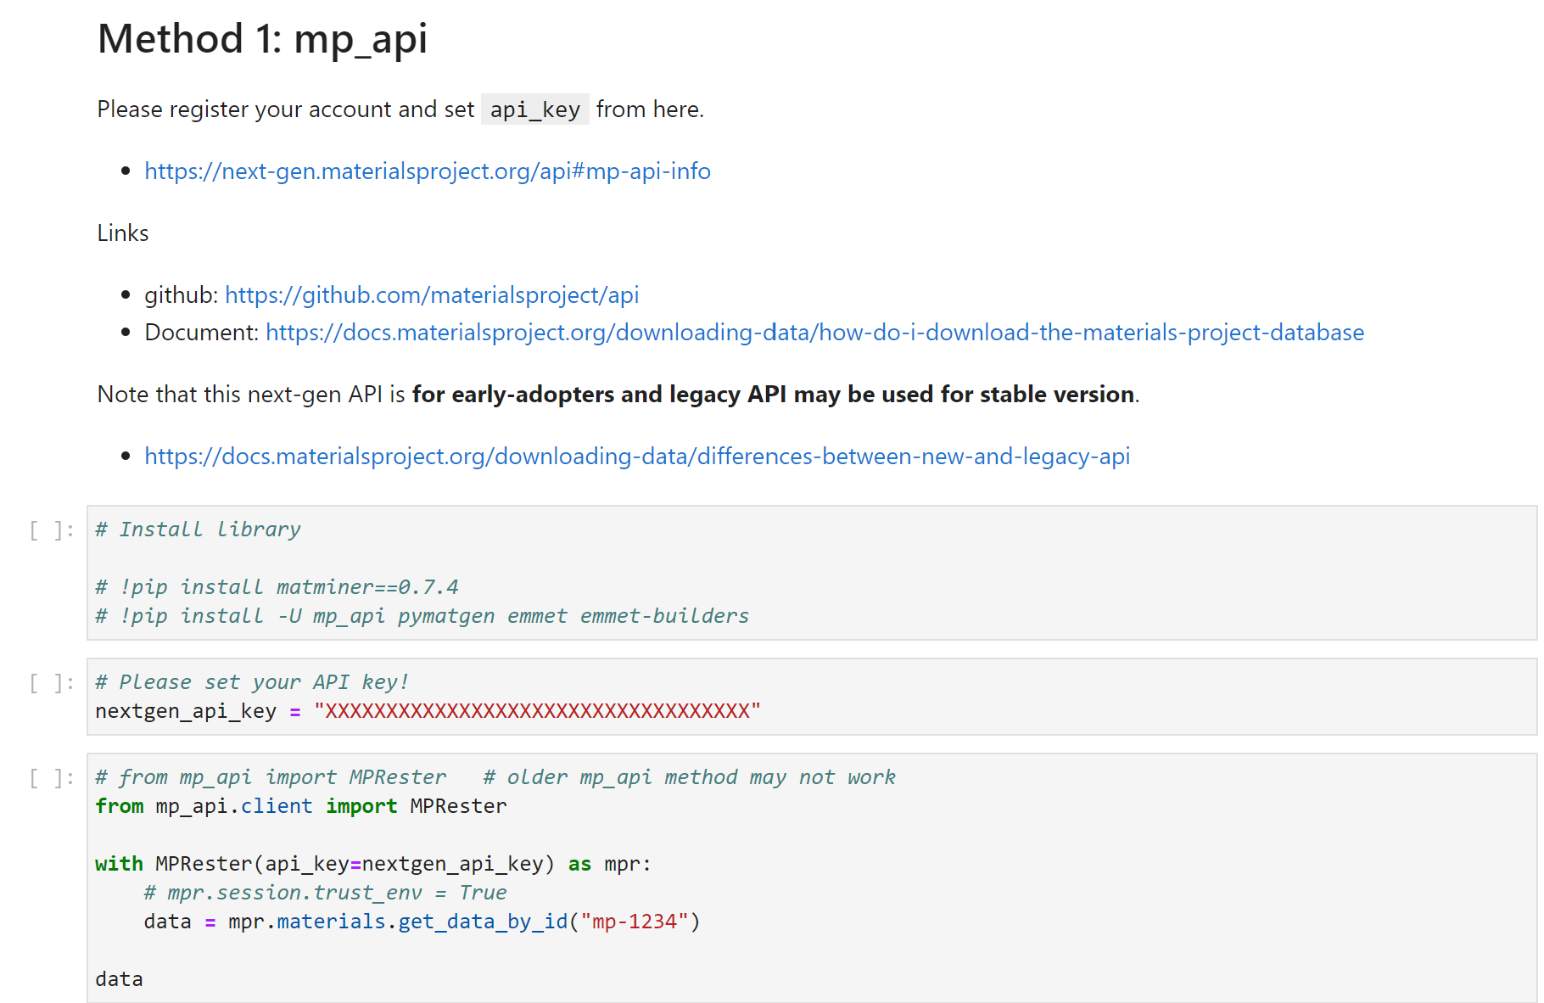This screenshot has height=1003, width=1544.
Task: Select the API key cell's empty prompt
Action: [x=51, y=683]
